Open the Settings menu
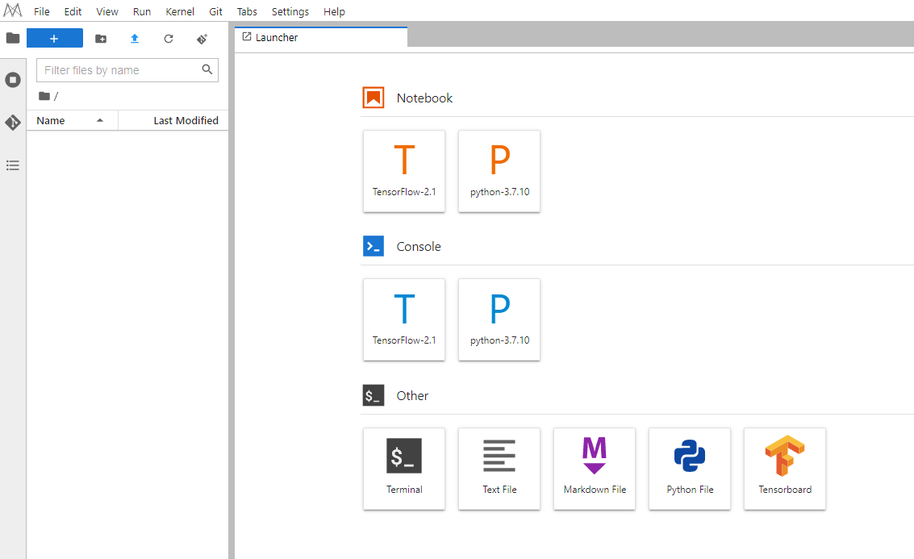914x559 pixels. [x=290, y=11]
